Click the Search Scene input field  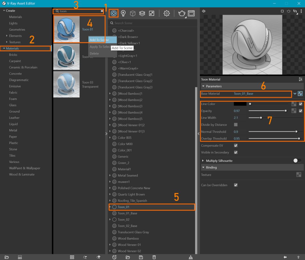[153, 23]
